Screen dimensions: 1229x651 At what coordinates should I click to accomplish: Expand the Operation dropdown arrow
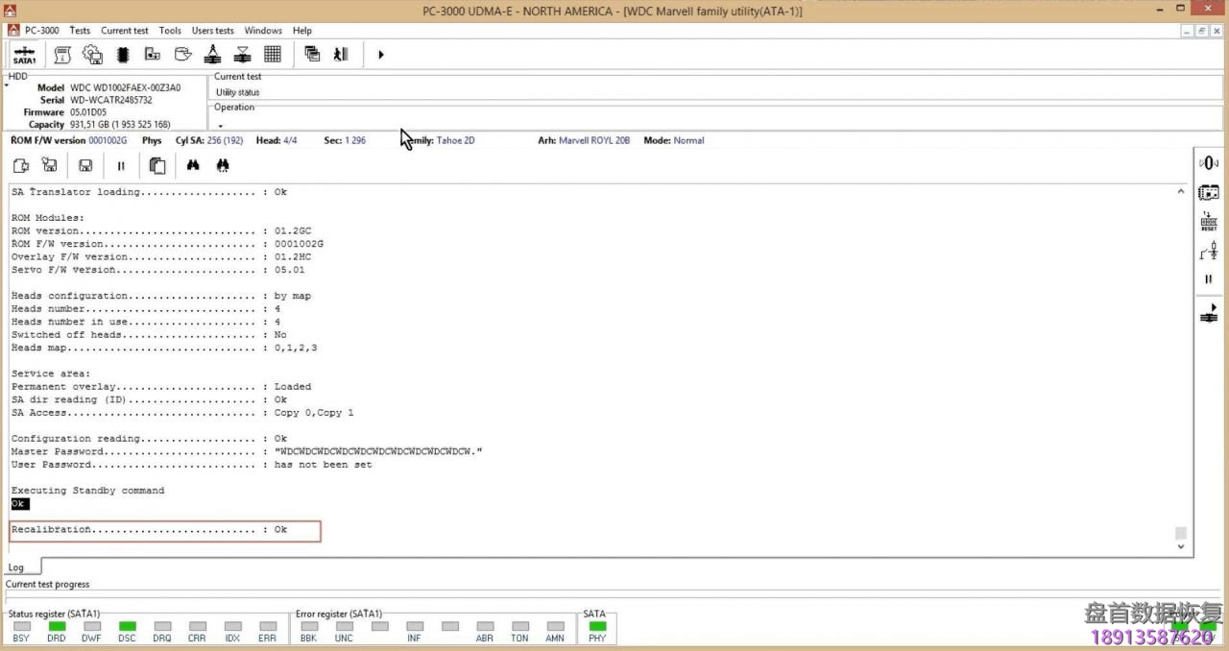pyautogui.click(x=220, y=125)
